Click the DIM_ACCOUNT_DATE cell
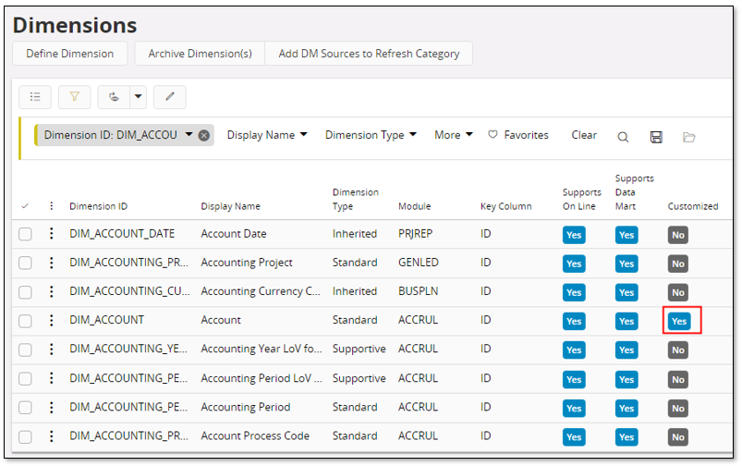 (x=122, y=234)
